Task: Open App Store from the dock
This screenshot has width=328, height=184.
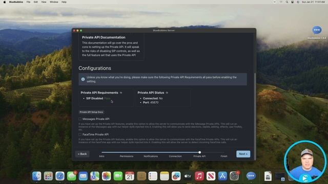Action: 222,176
